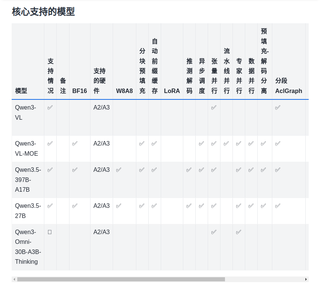329x287 pixels.
Task: Select the Qwen3.5-27B model name cell
Action: click(x=28, y=211)
